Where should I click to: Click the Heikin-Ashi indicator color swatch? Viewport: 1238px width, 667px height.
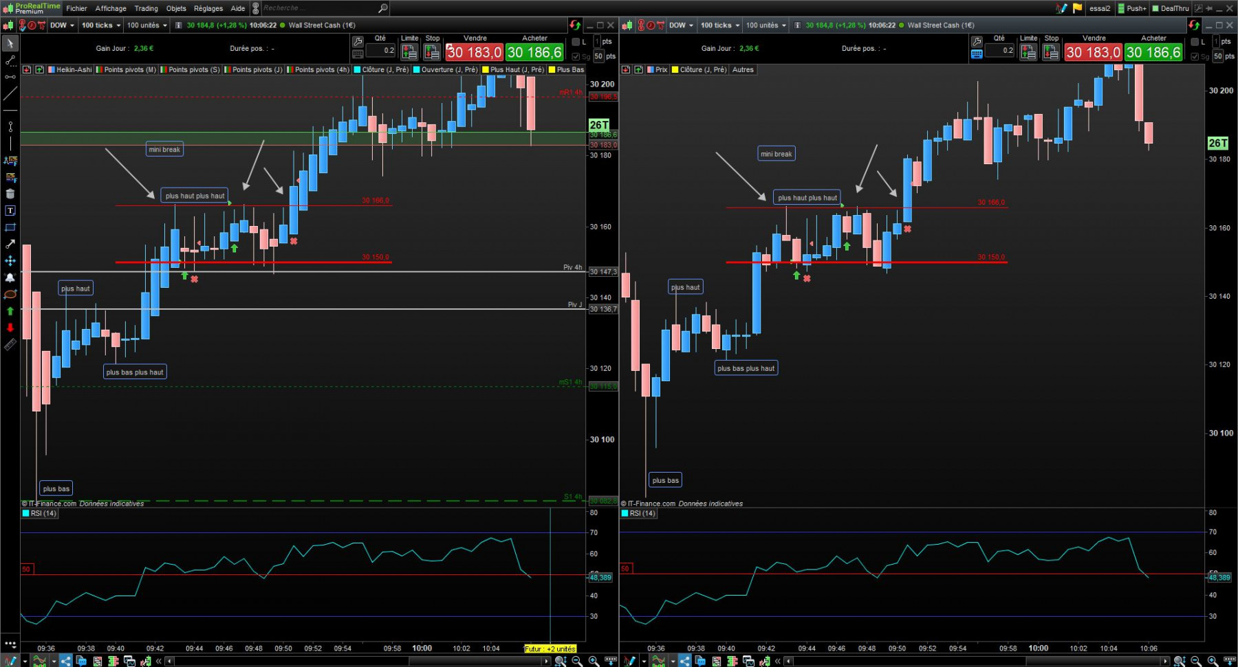pos(52,69)
